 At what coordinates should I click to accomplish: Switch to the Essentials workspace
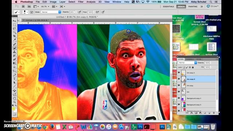point(168,7)
